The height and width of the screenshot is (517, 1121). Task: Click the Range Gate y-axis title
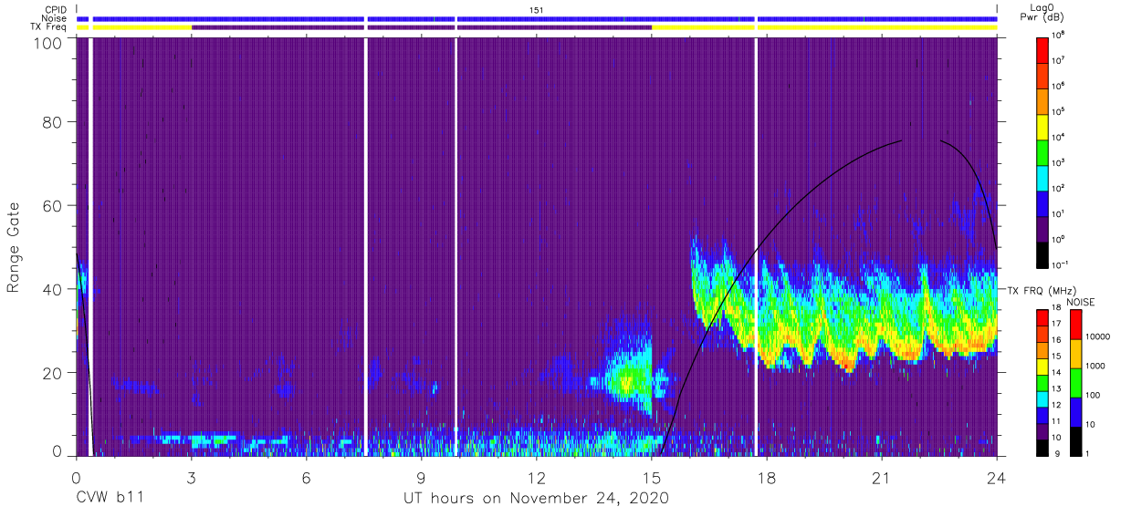tap(14, 246)
